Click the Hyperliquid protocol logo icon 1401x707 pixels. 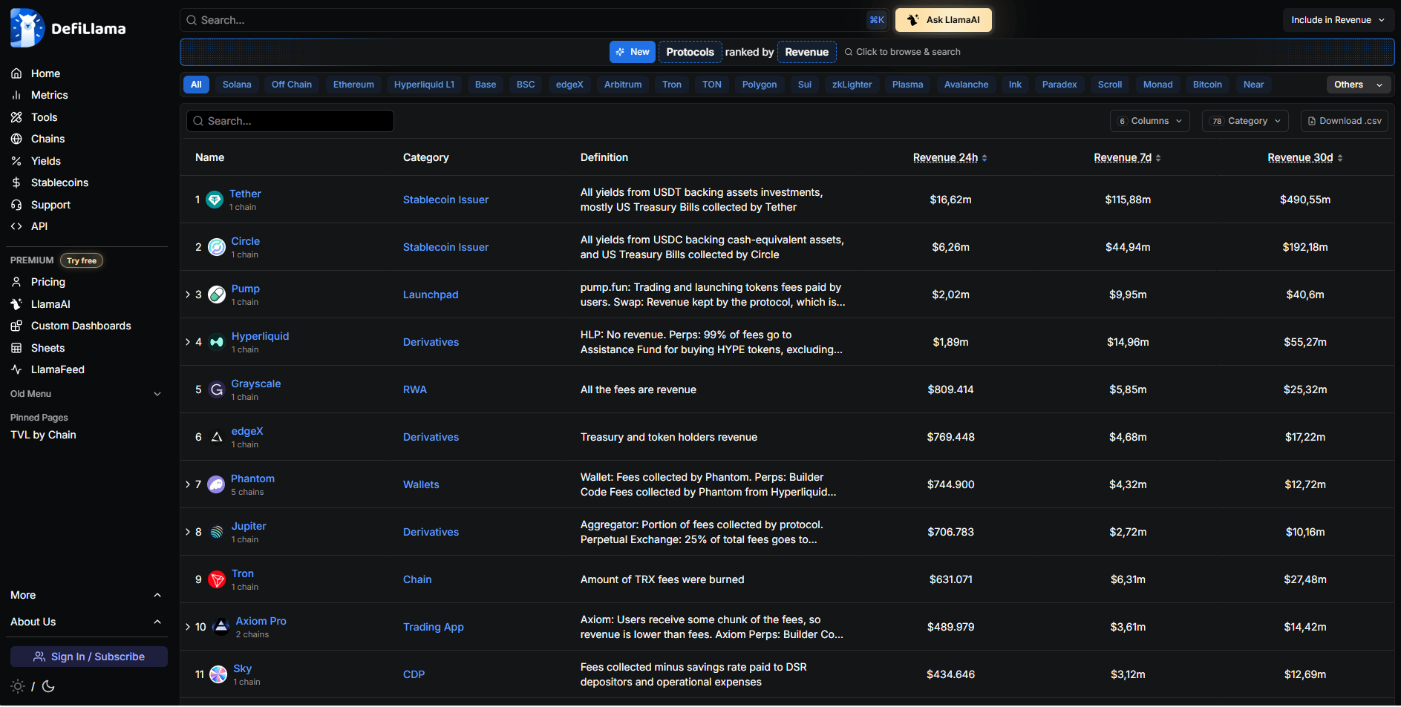coord(217,342)
